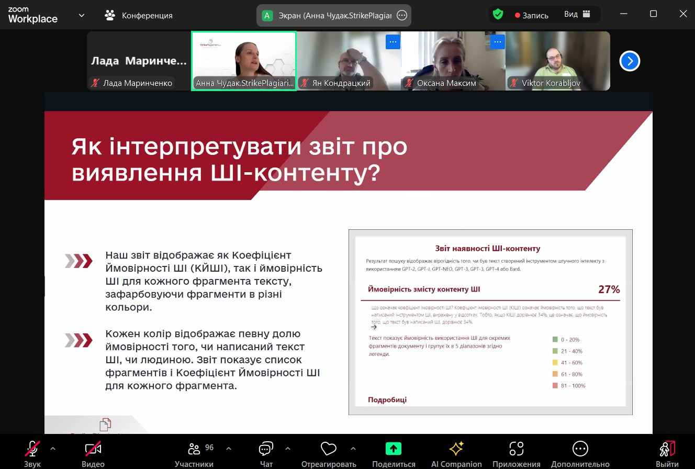
Task: Click the 61 - 80% legend label
Action: pyautogui.click(x=571, y=374)
